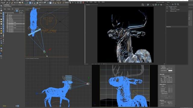Toggle the Angle Snap button
This screenshot has width=193, height=108.
[x=55, y=3]
